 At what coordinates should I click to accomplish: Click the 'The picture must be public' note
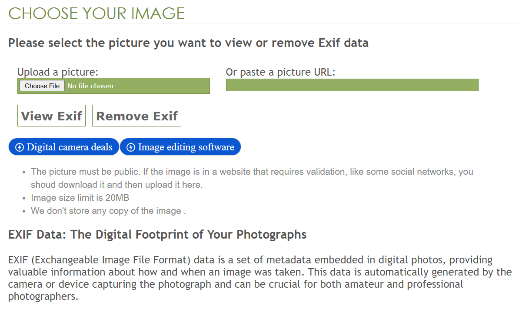point(252,172)
